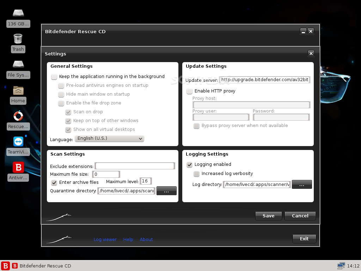This screenshot has height=271, width=361.
Task: Click the Exclude extensions field
Action: [x=135, y=166]
